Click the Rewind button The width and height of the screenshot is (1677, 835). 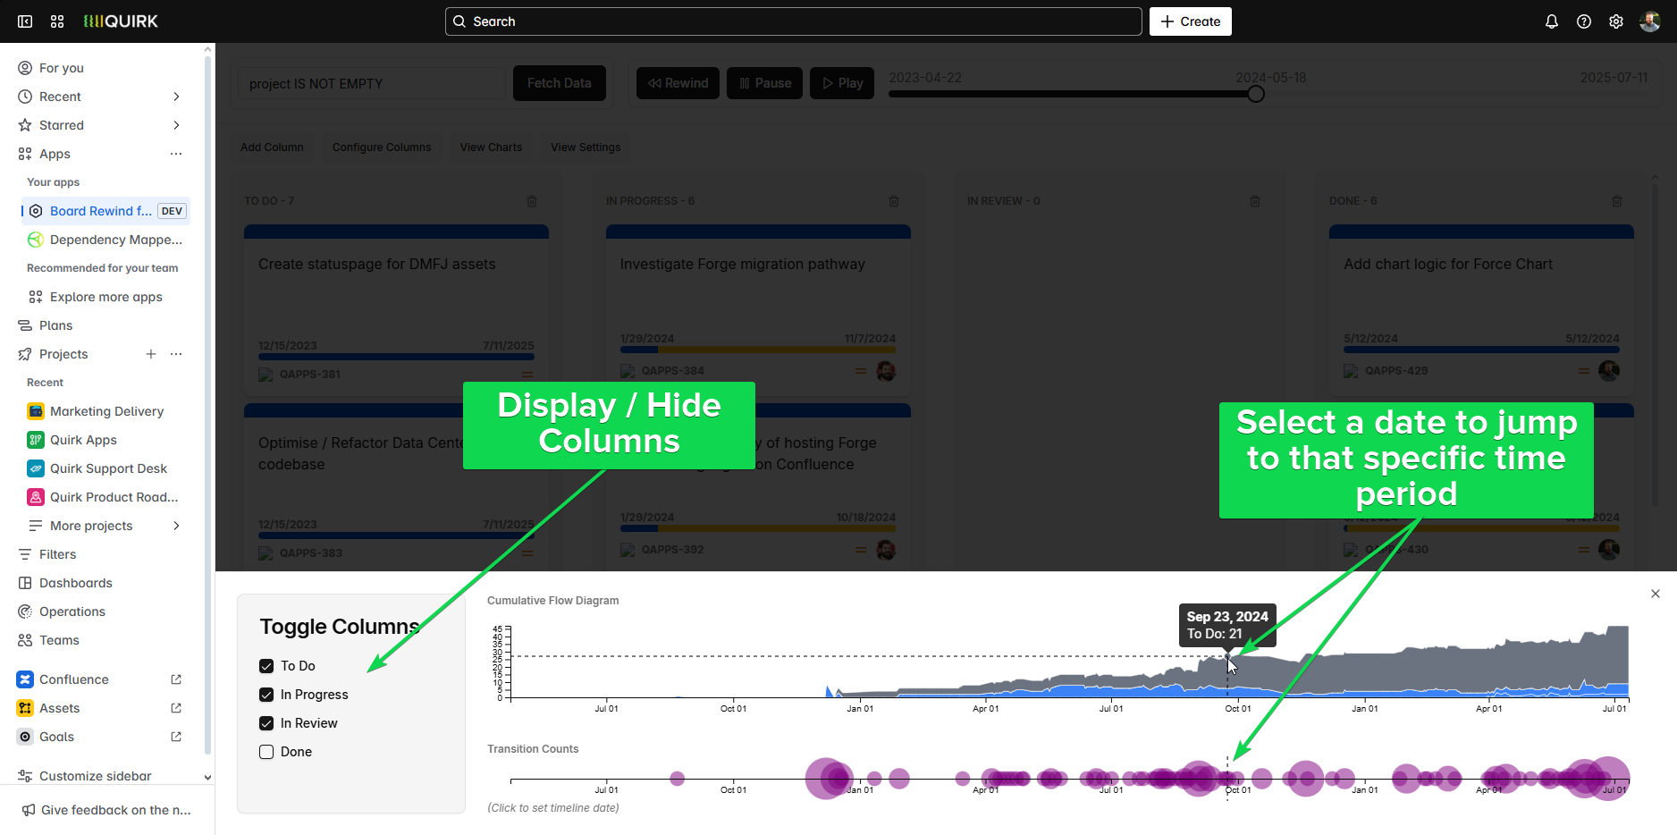pos(678,83)
